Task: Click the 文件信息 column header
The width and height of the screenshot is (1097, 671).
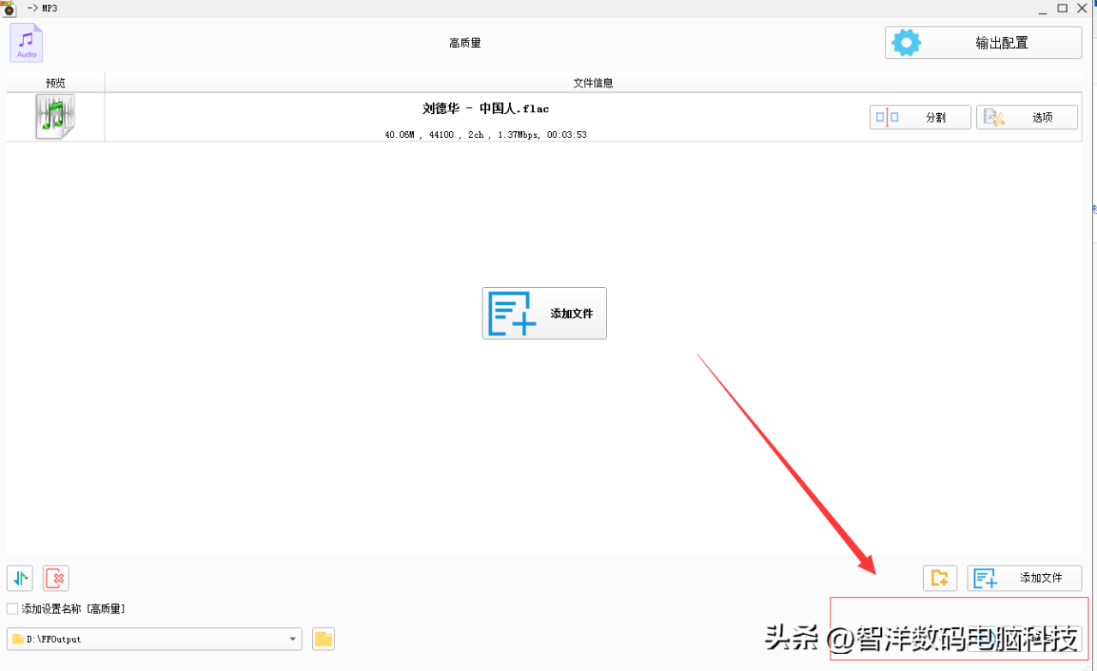Action: [593, 82]
